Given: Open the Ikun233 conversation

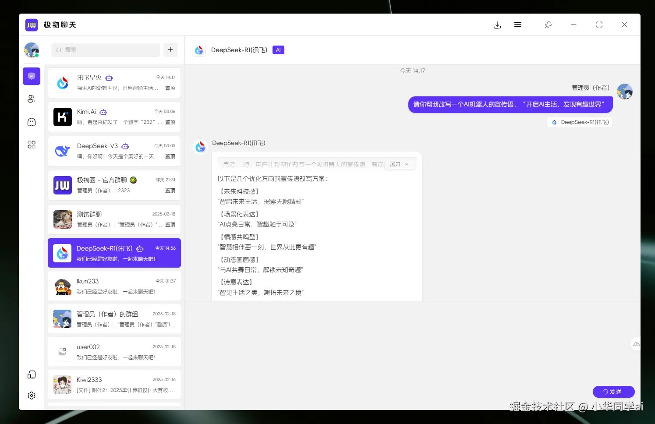Looking at the screenshot, I should coord(114,286).
